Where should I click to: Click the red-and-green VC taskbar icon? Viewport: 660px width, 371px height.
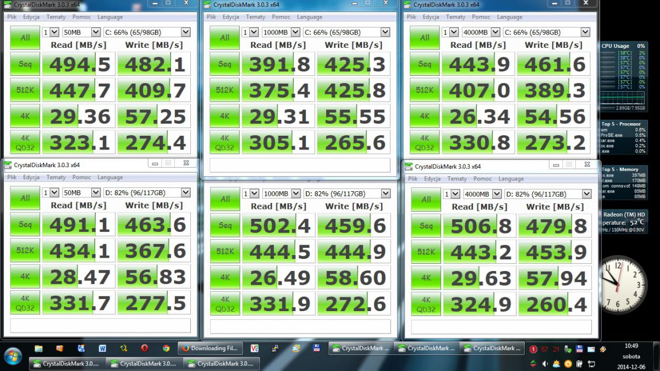click(254, 348)
